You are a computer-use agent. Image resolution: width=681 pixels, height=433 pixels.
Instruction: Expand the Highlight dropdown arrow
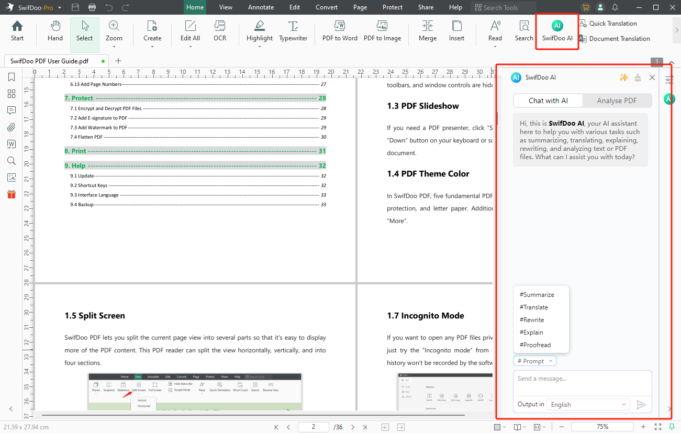coord(260,47)
